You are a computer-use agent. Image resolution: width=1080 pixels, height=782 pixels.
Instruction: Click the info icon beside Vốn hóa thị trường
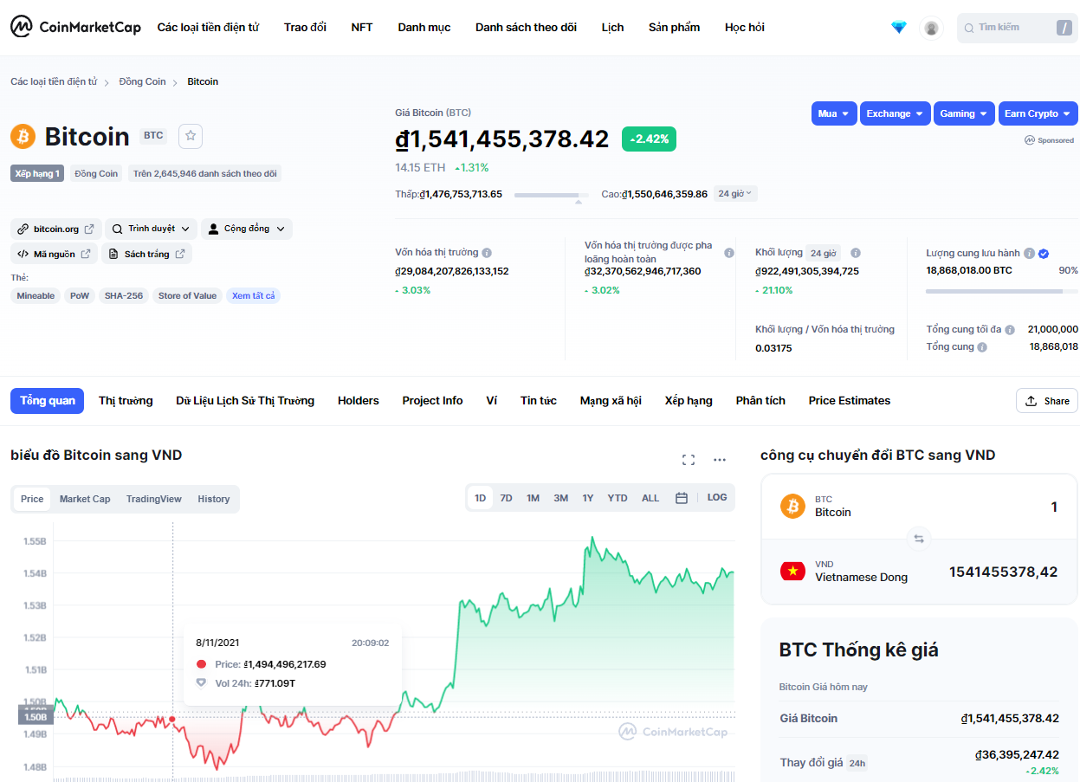[487, 253]
